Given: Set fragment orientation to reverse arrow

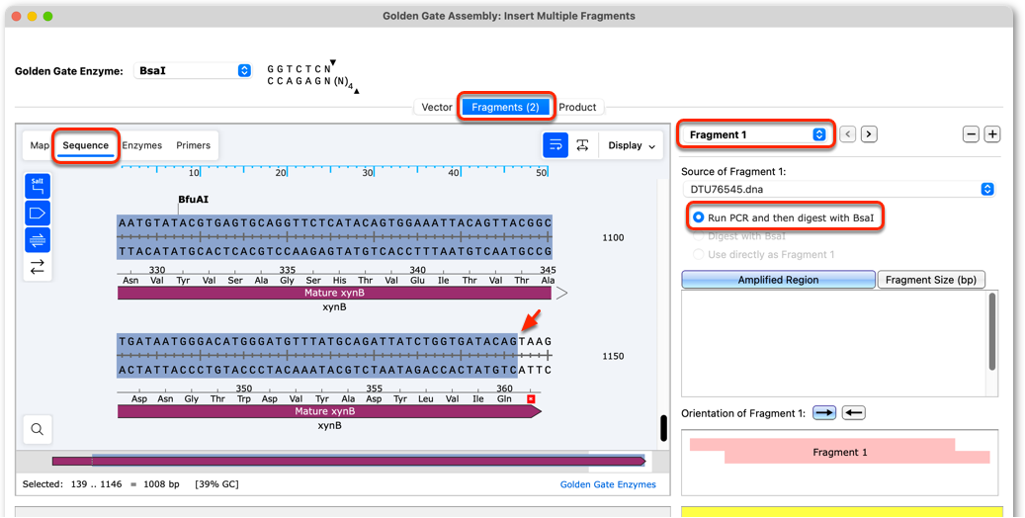Looking at the screenshot, I should (x=854, y=412).
